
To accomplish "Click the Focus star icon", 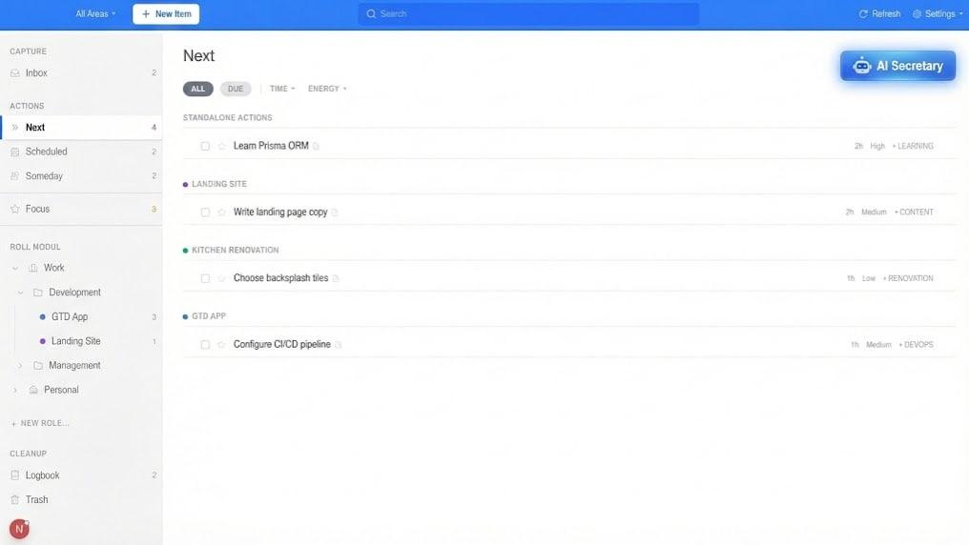I will [15, 209].
